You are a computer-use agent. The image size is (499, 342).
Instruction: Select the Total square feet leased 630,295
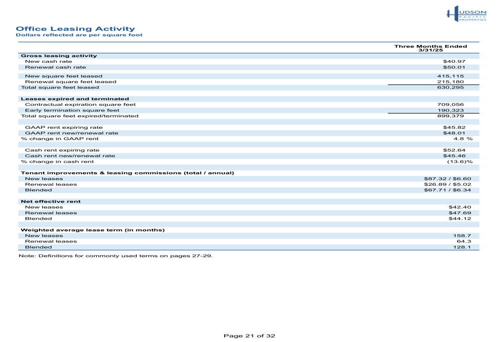[x=450, y=87]
